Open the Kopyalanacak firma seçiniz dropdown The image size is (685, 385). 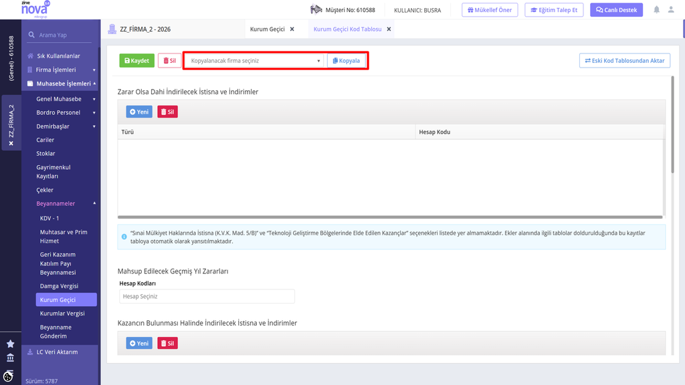(255, 61)
